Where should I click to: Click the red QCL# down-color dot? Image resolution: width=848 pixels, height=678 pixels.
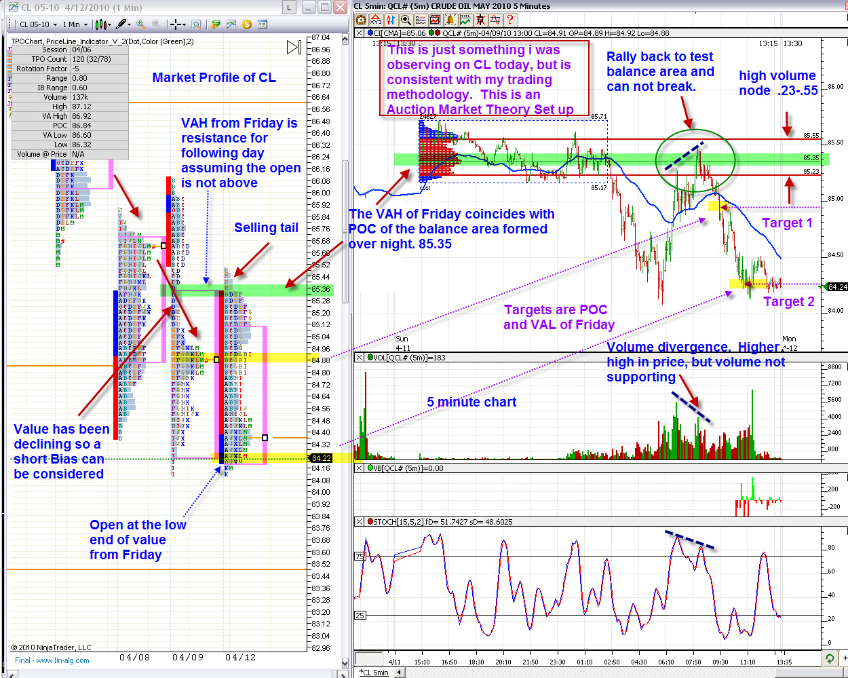coord(438,33)
